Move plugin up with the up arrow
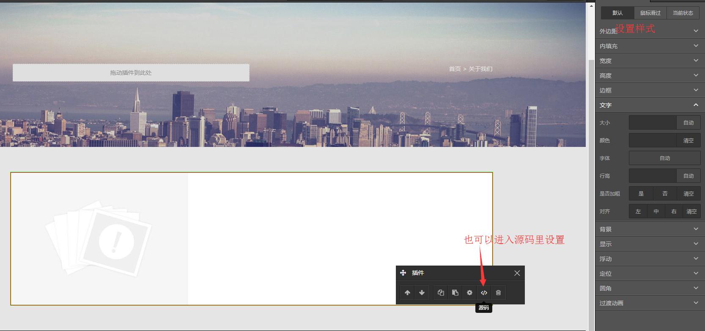705x331 pixels. 407,293
